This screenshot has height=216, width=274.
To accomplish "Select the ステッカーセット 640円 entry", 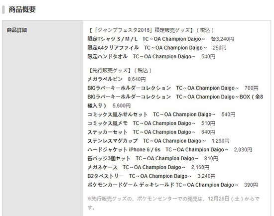I will click(x=151, y=132).
